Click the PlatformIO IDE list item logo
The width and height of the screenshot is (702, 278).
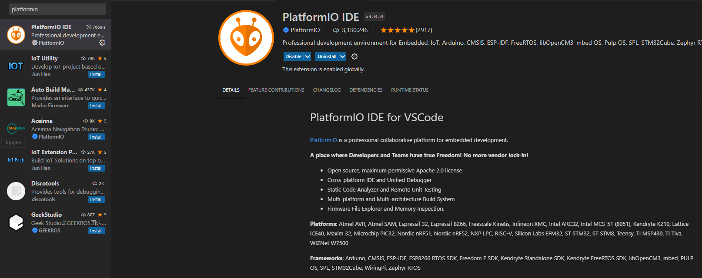[16, 35]
